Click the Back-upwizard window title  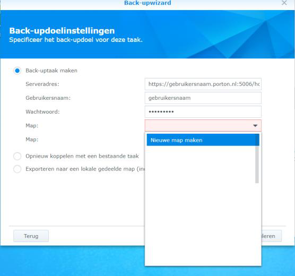[147, 3]
